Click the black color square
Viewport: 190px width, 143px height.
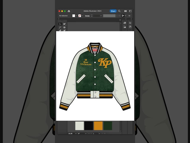[x=89, y=126]
